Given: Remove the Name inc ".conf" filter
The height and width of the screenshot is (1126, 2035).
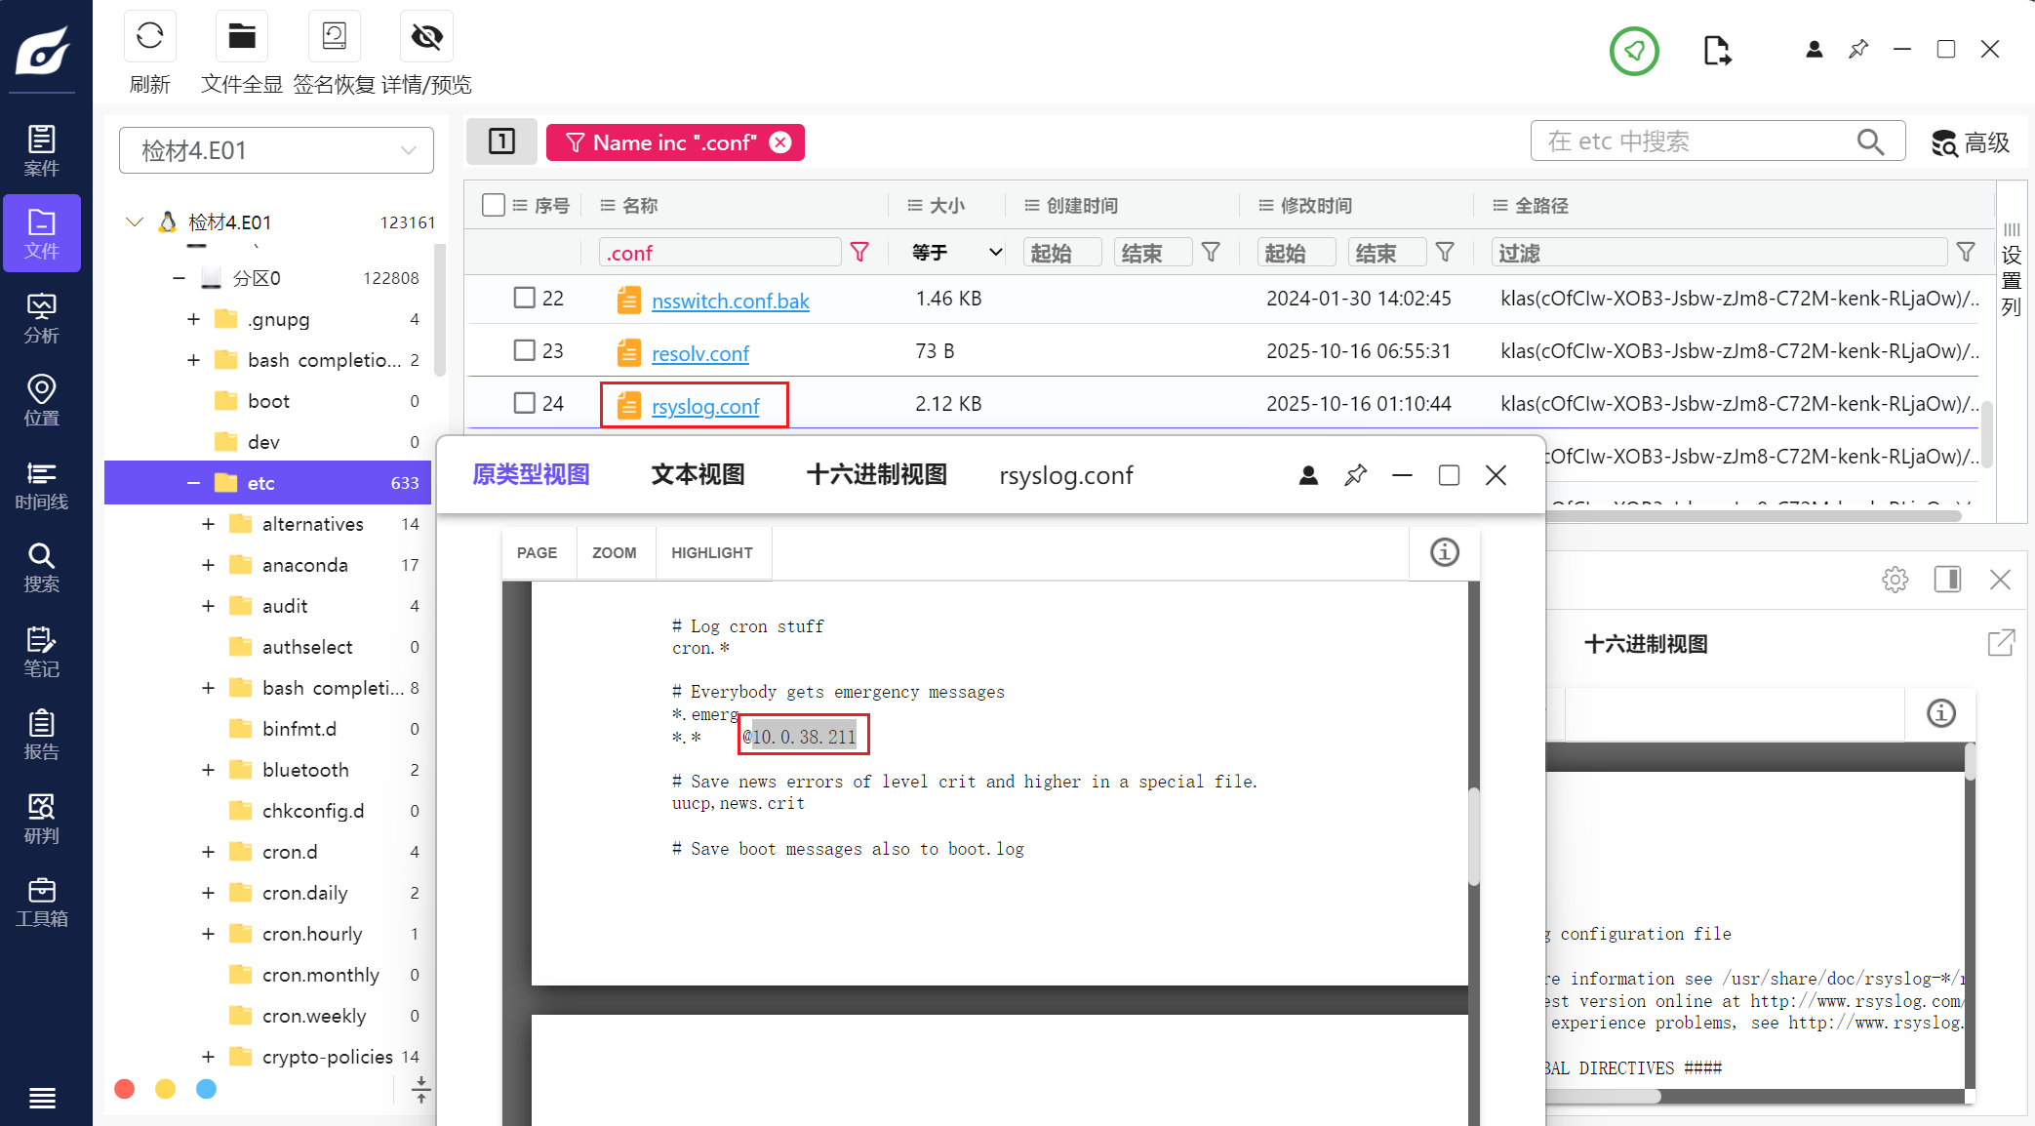Looking at the screenshot, I should click(x=780, y=142).
